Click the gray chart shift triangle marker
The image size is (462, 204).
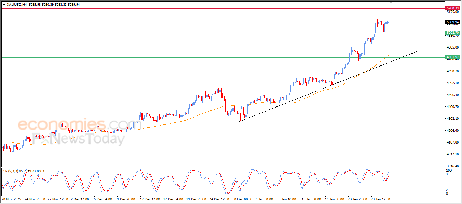[391, 2]
